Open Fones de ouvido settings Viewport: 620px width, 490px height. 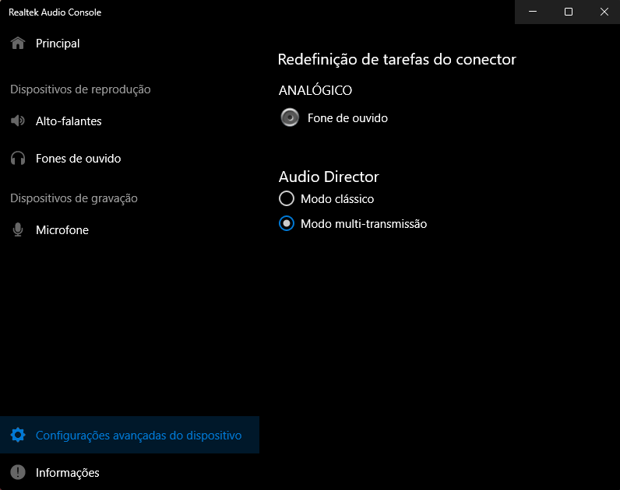pyautogui.click(x=129, y=159)
